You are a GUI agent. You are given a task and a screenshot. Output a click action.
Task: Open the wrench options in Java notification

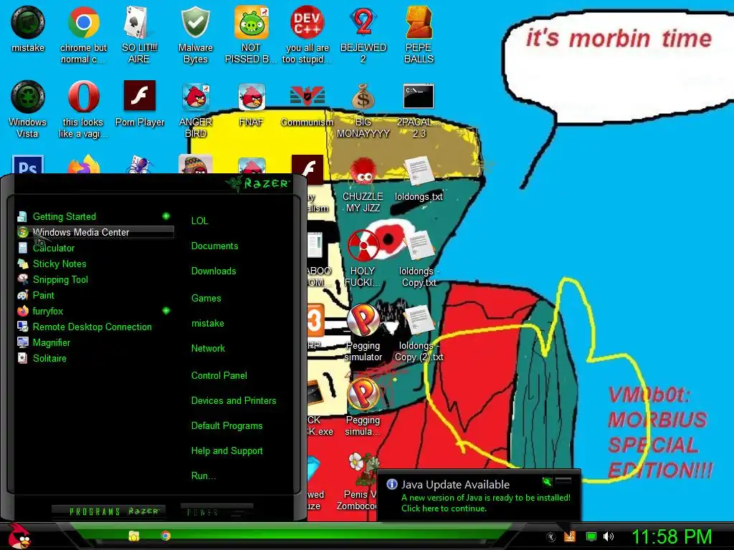click(x=547, y=481)
